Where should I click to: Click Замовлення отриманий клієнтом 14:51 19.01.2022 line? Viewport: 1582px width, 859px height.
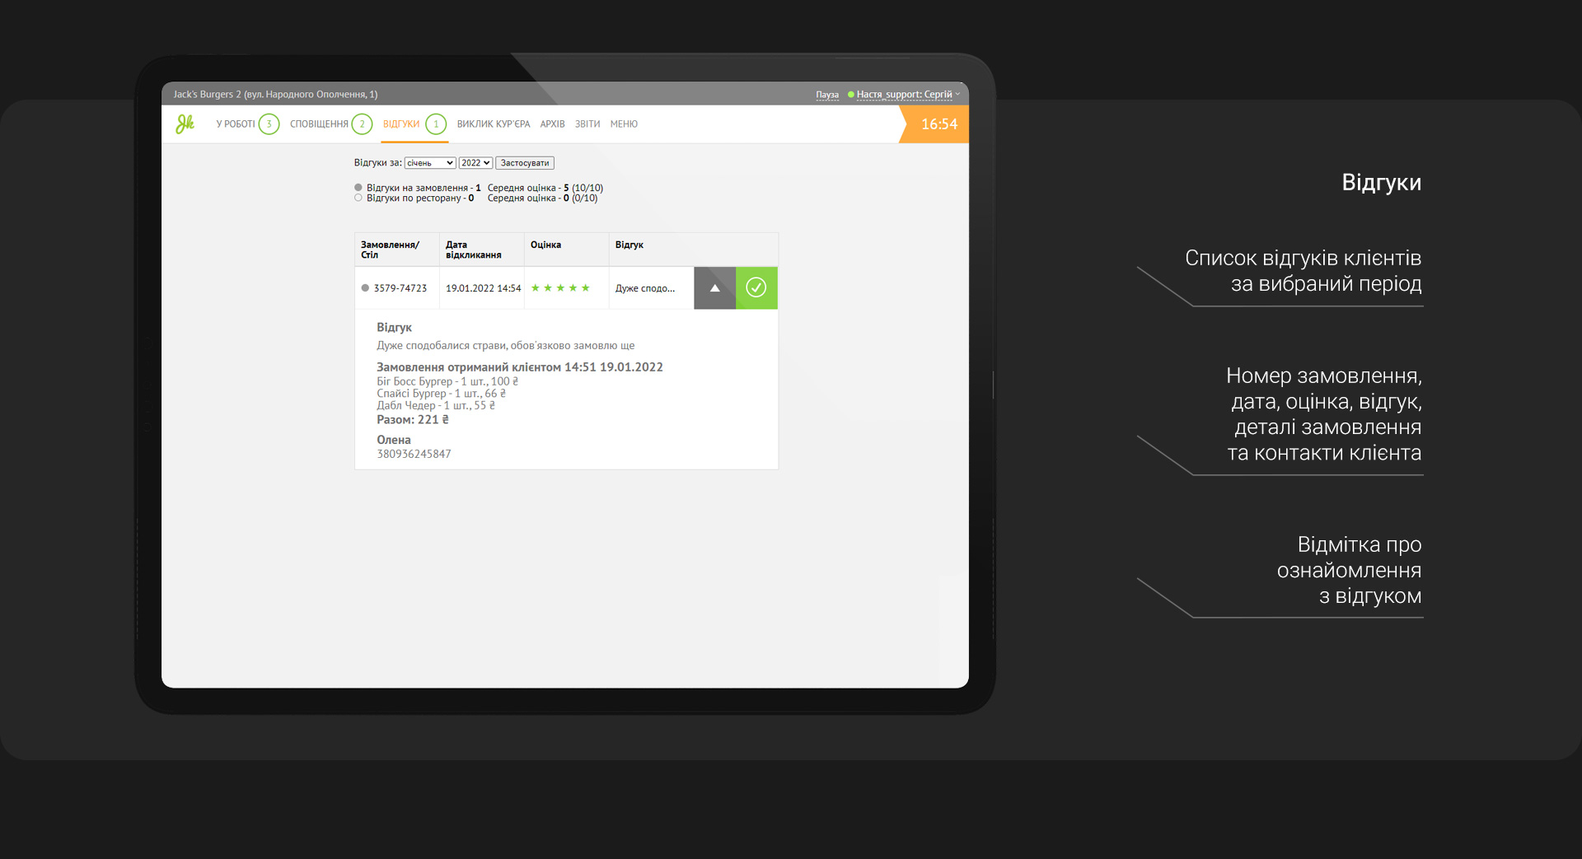520,367
